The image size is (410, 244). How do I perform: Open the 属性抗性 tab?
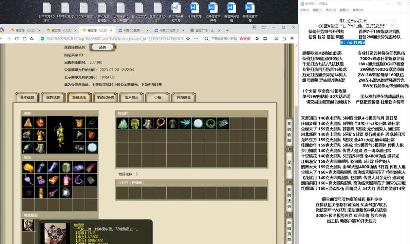(x=53, y=98)
